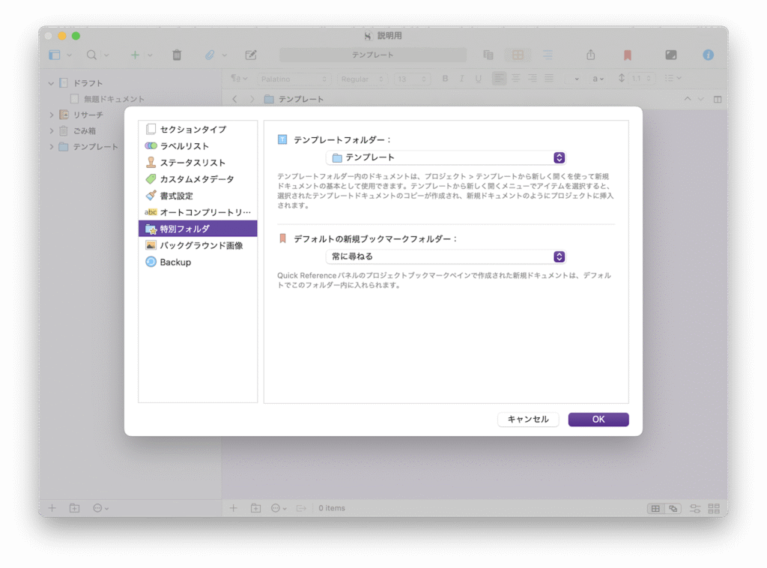Select リサーチ in binder
Image resolution: width=767 pixels, height=568 pixels.
[x=88, y=115]
